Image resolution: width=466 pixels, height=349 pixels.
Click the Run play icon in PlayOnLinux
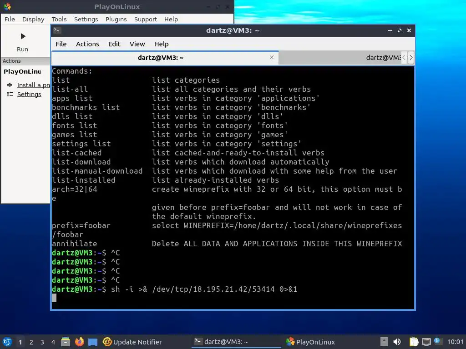pyautogui.click(x=23, y=36)
